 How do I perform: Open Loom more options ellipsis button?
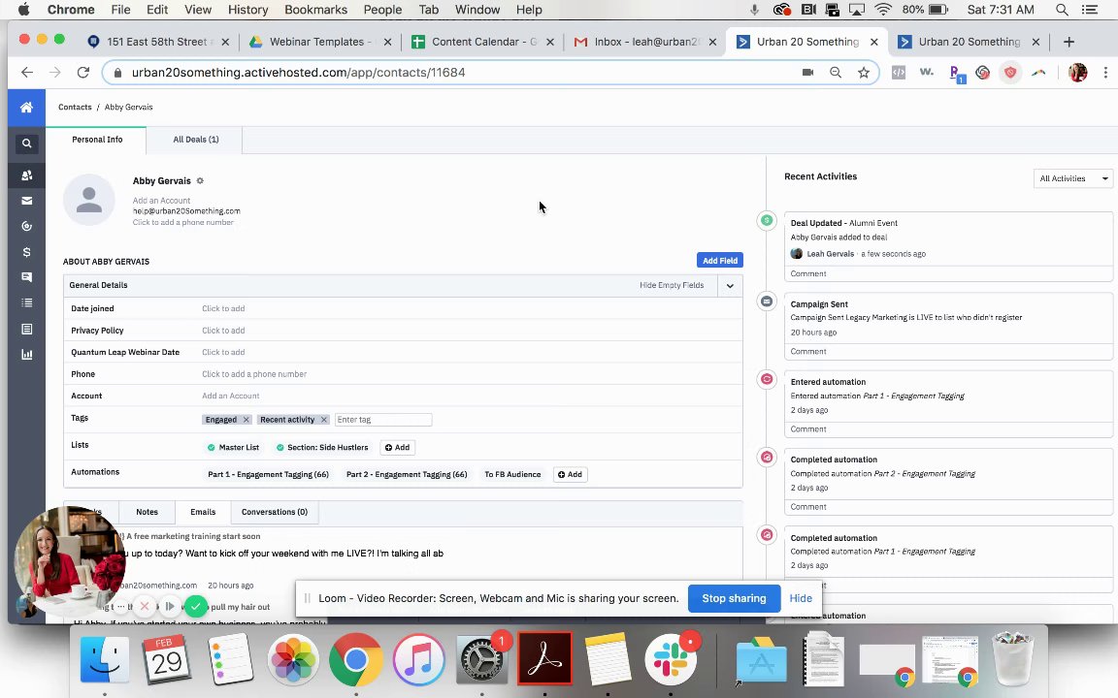coord(120,606)
